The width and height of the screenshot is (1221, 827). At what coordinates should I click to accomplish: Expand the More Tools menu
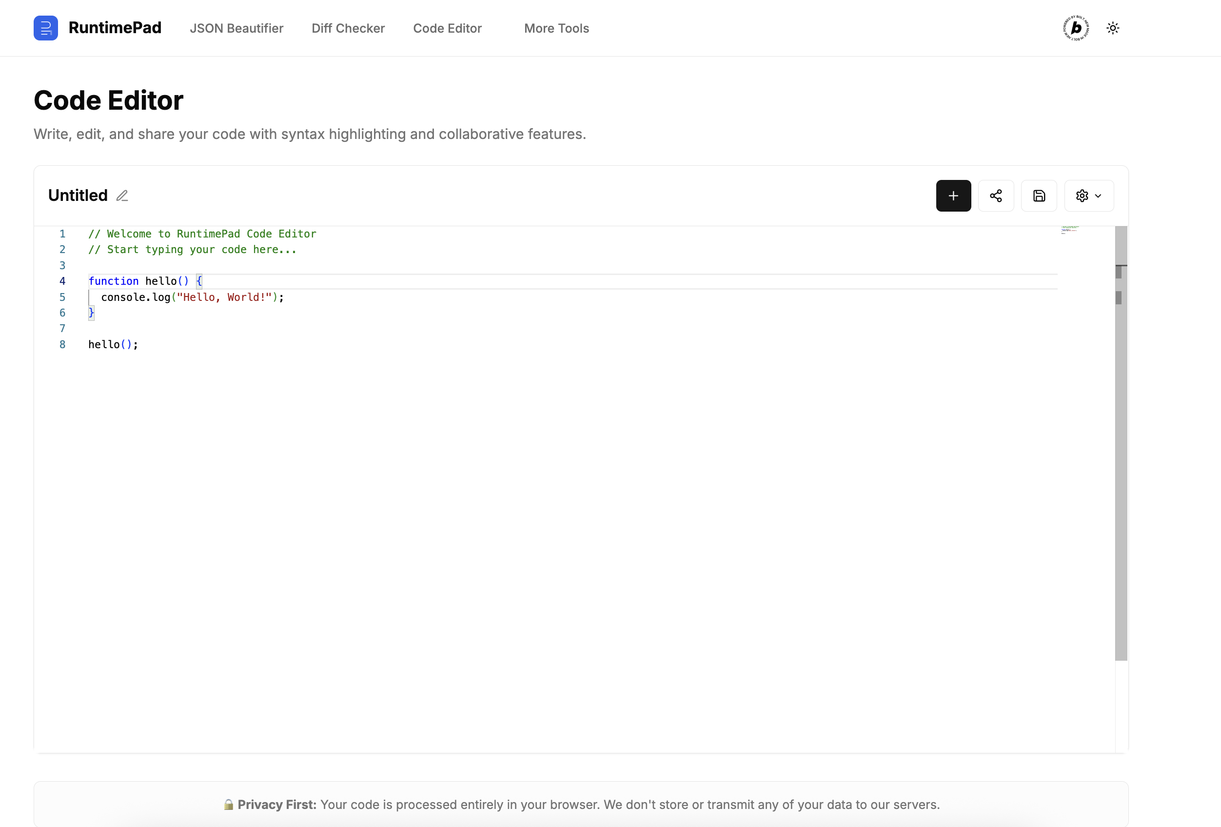tap(556, 28)
